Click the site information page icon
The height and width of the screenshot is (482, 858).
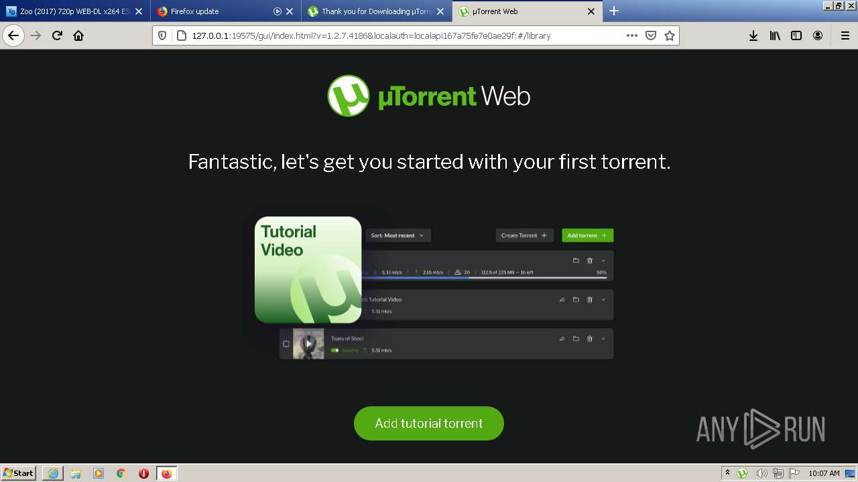[x=181, y=35]
